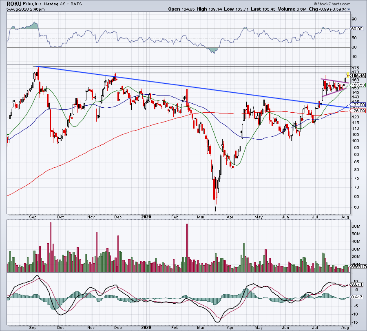The image size is (367, 331).
Task: Click the 165.45 last price tag on axis
Action: 358,76
